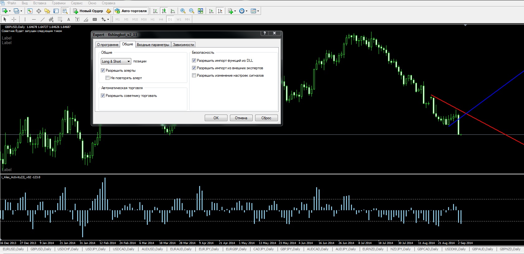This screenshot has width=524, height=254.
Task: Select the H4 timeframe button
Action: coord(161,19)
